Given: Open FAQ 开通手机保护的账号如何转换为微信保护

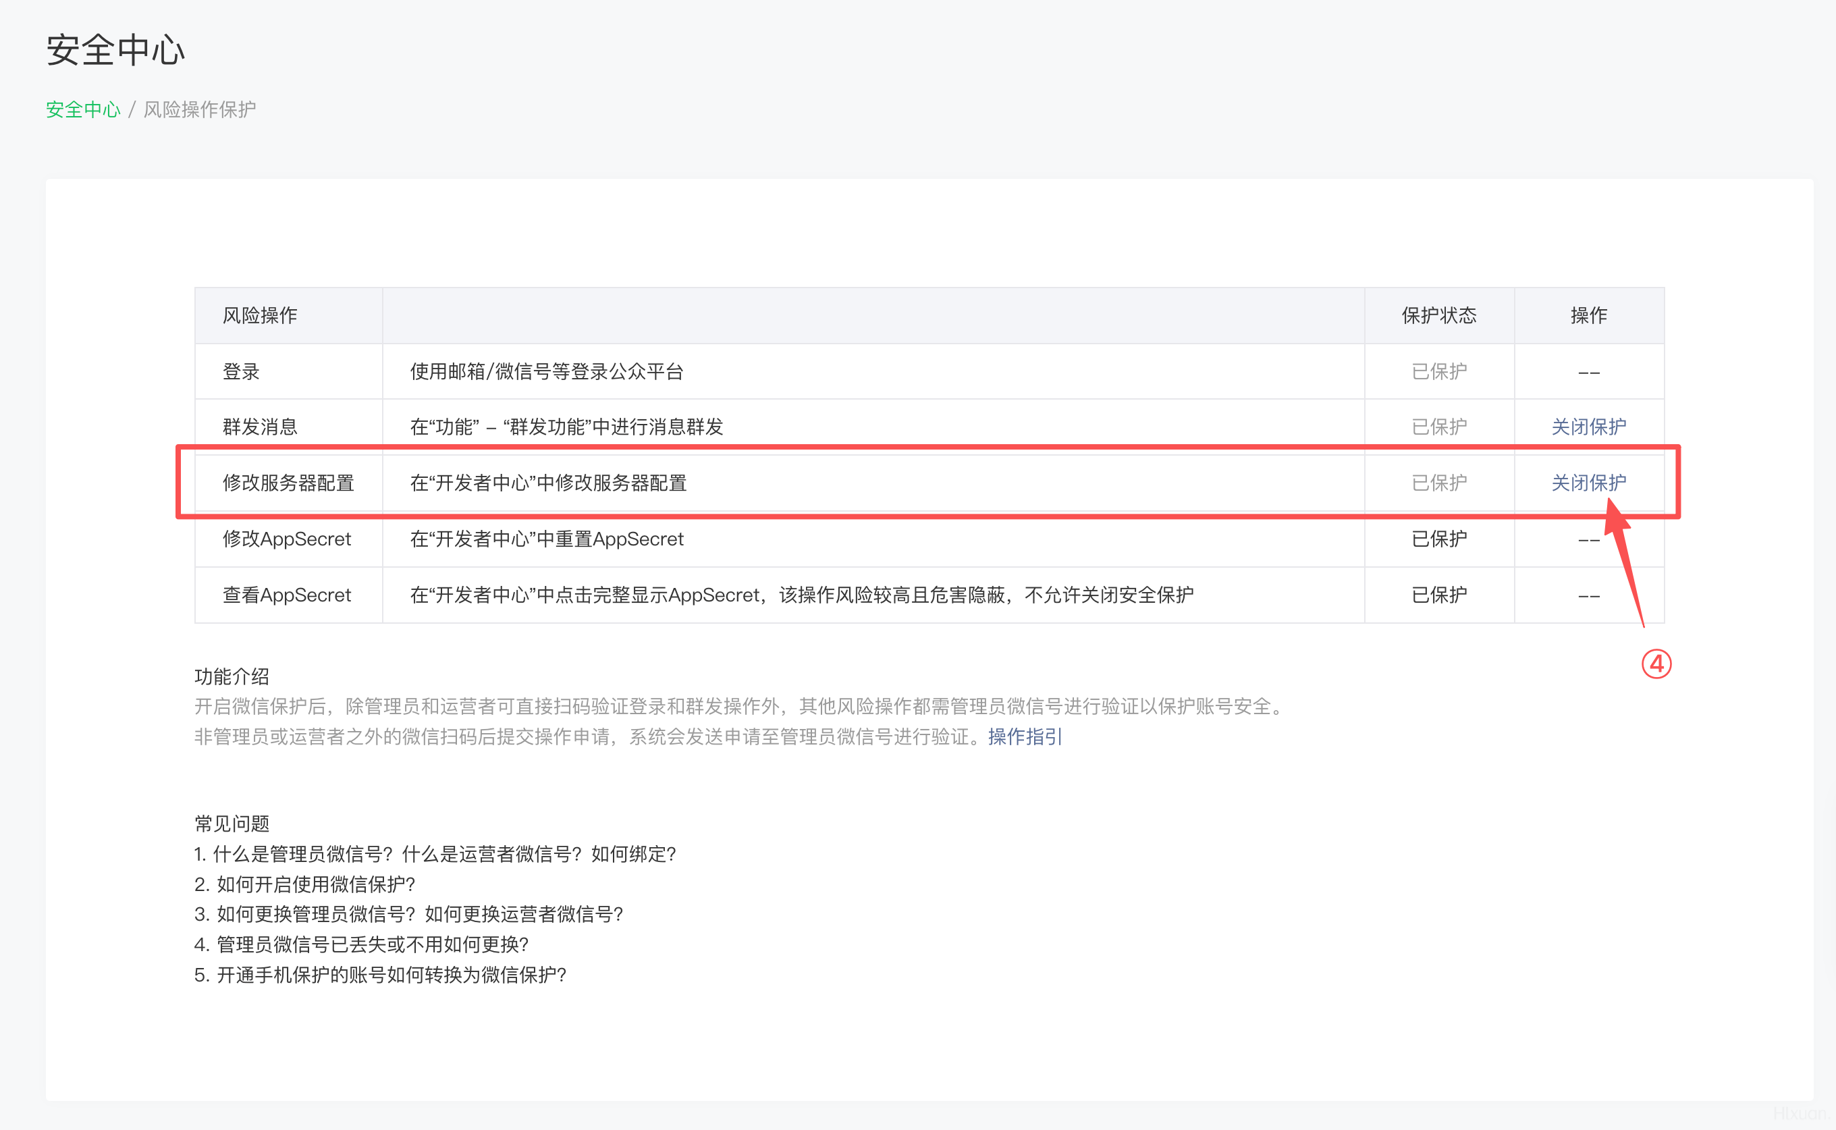Looking at the screenshot, I should tap(380, 975).
